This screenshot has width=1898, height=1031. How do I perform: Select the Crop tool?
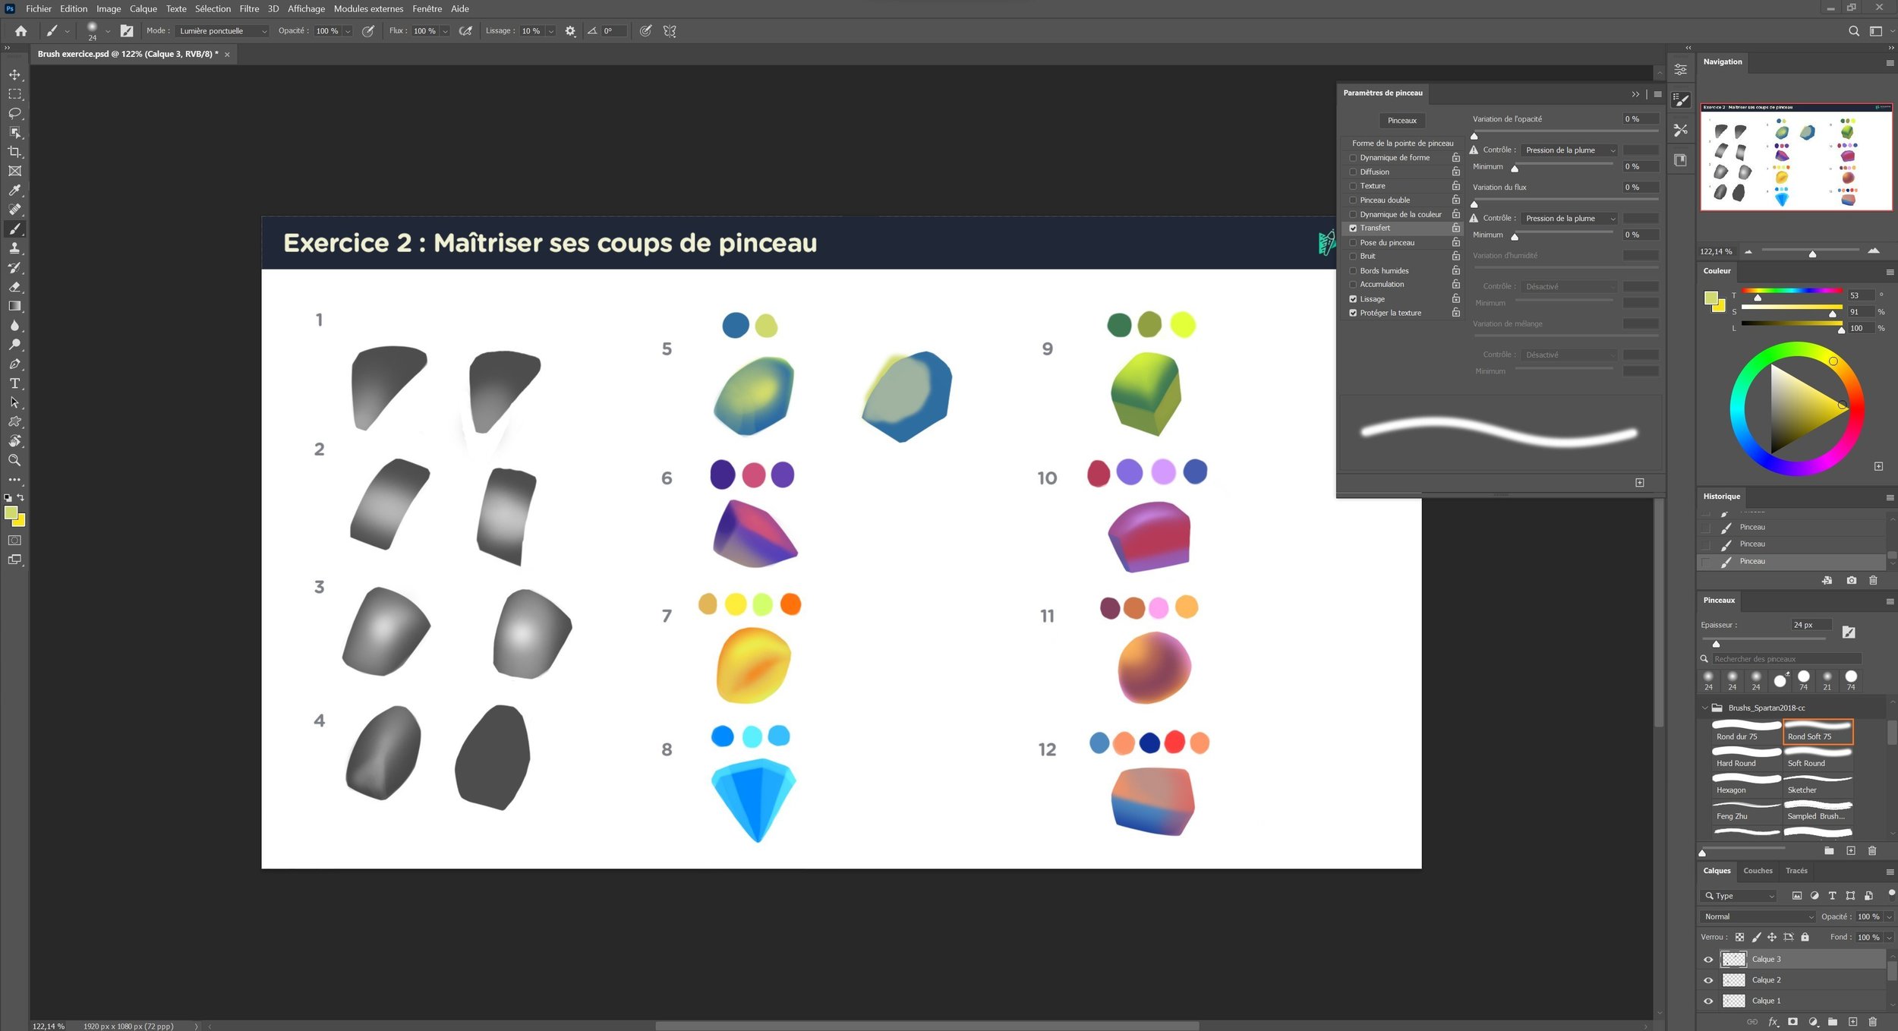tap(14, 152)
